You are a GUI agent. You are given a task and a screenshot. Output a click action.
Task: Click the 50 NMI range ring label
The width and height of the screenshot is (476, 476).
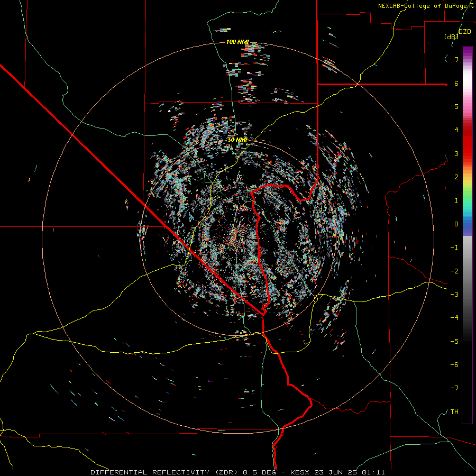point(237,140)
